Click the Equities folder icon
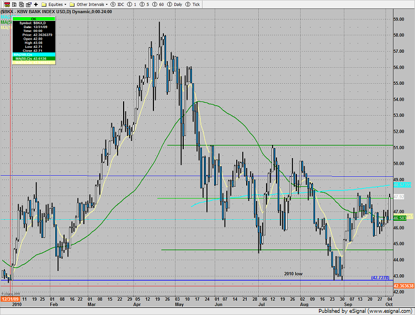 point(43,3)
